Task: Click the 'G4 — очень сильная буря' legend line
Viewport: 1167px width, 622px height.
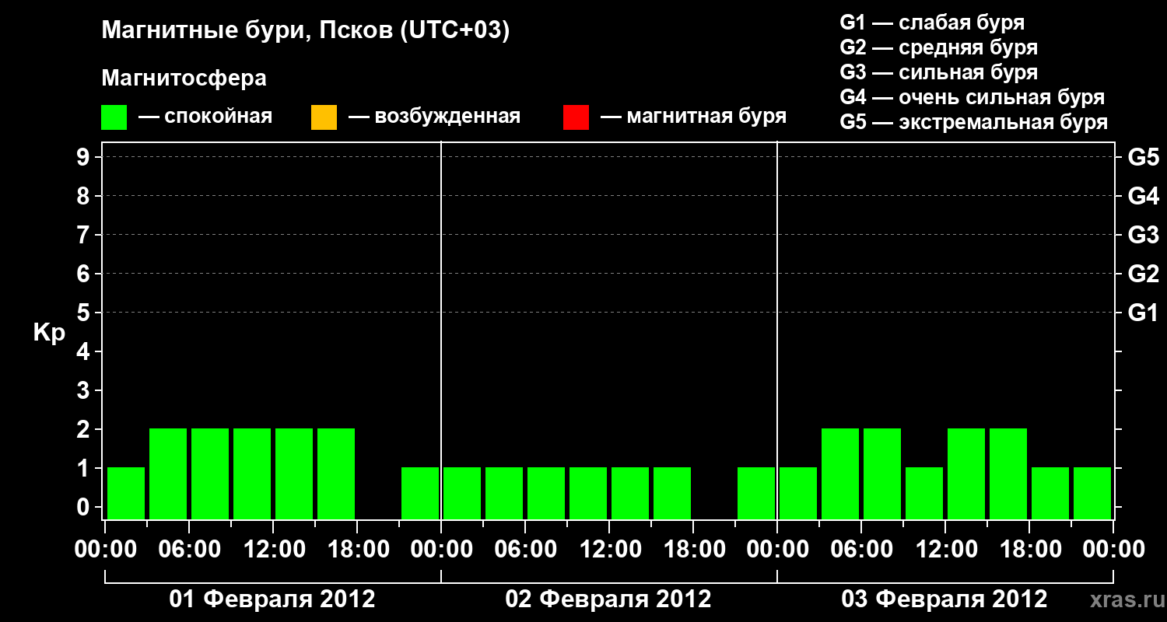Action: pos(972,97)
